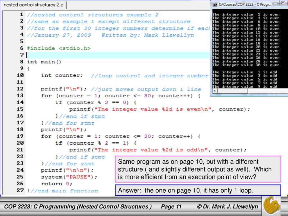
Task: Click console output 'The integer value 10 is even'
Action: 246,29
